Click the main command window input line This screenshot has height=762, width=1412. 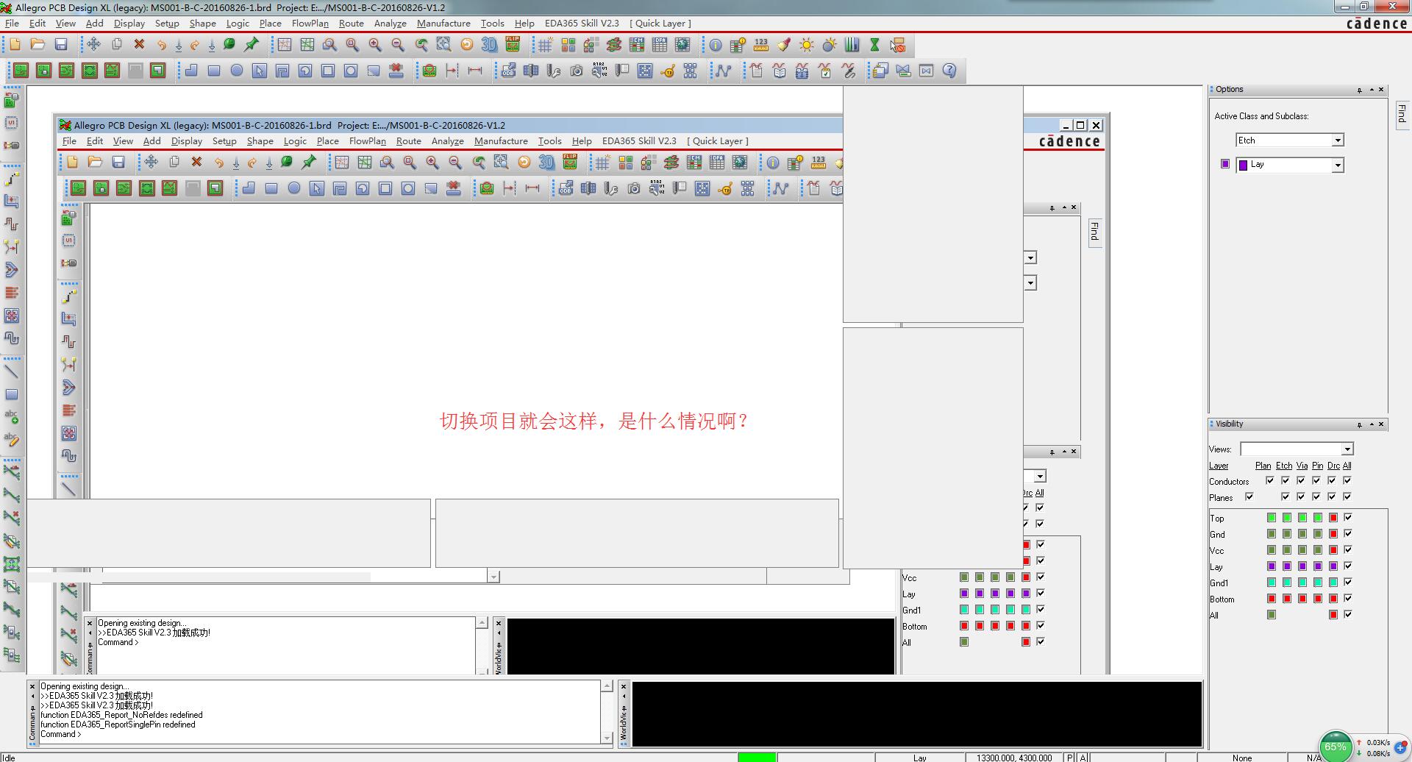(x=321, y=734)
